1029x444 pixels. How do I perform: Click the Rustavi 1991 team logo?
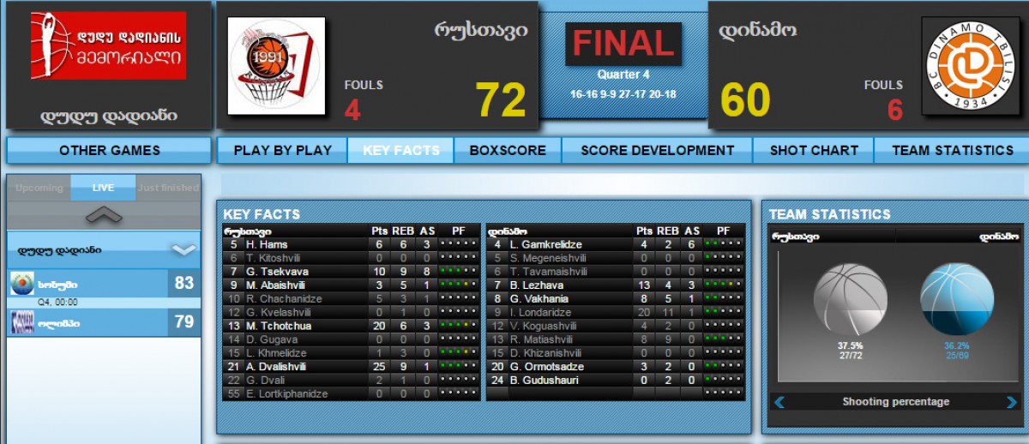tap(276, 66)
